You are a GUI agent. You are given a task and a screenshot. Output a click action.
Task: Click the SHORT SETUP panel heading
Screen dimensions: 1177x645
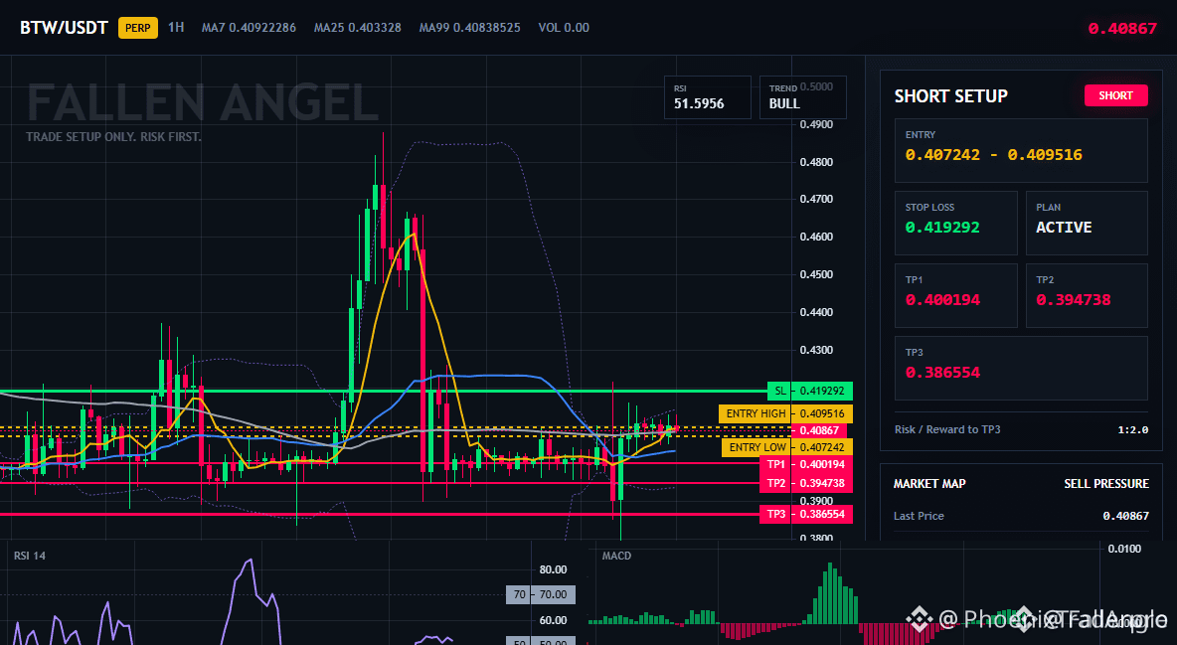950,96
